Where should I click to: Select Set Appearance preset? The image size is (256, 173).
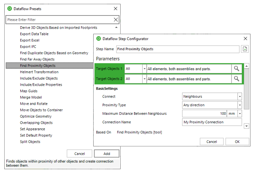click(32, 129)
